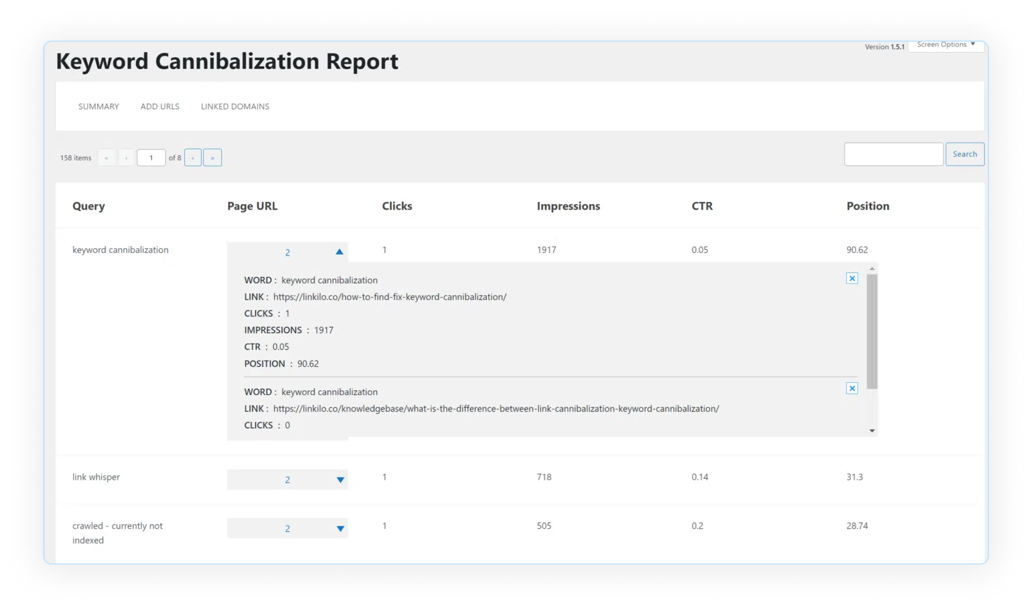This screenshot has width=1032, height=610.
Task: Expand link whisper page URL list
Action: pos(340,480)
